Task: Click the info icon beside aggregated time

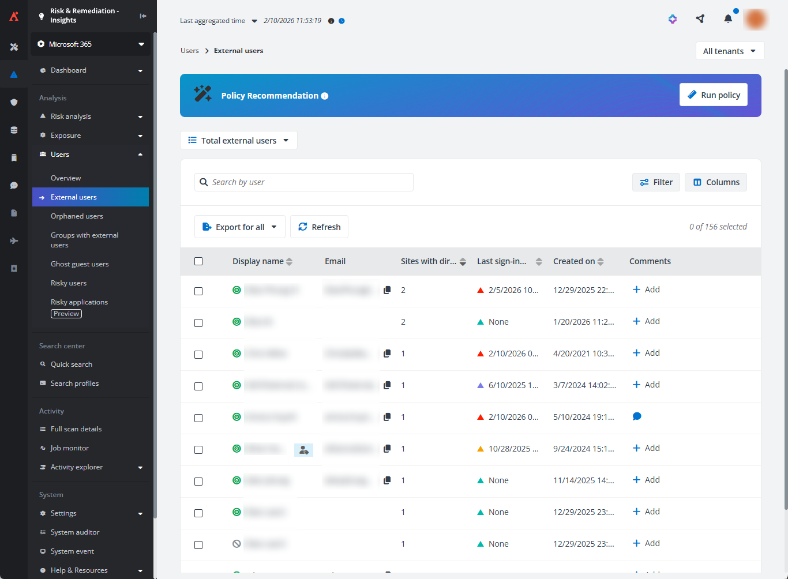Action: point(331,21)
